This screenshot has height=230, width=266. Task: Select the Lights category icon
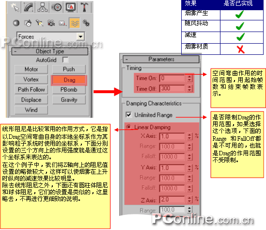40,23
